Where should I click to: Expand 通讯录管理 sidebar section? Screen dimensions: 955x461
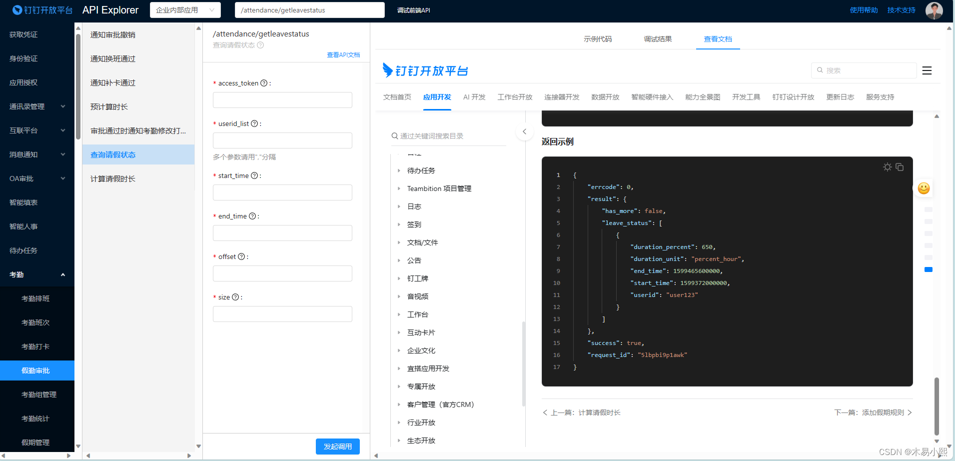pos(37,106)
